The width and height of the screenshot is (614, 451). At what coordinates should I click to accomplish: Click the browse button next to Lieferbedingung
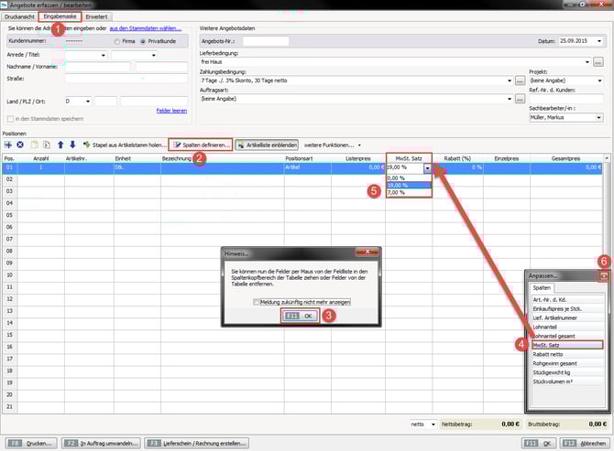click(x=597, y=61)
